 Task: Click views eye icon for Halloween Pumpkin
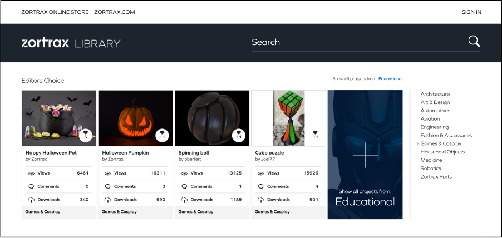tap(107, 173)
